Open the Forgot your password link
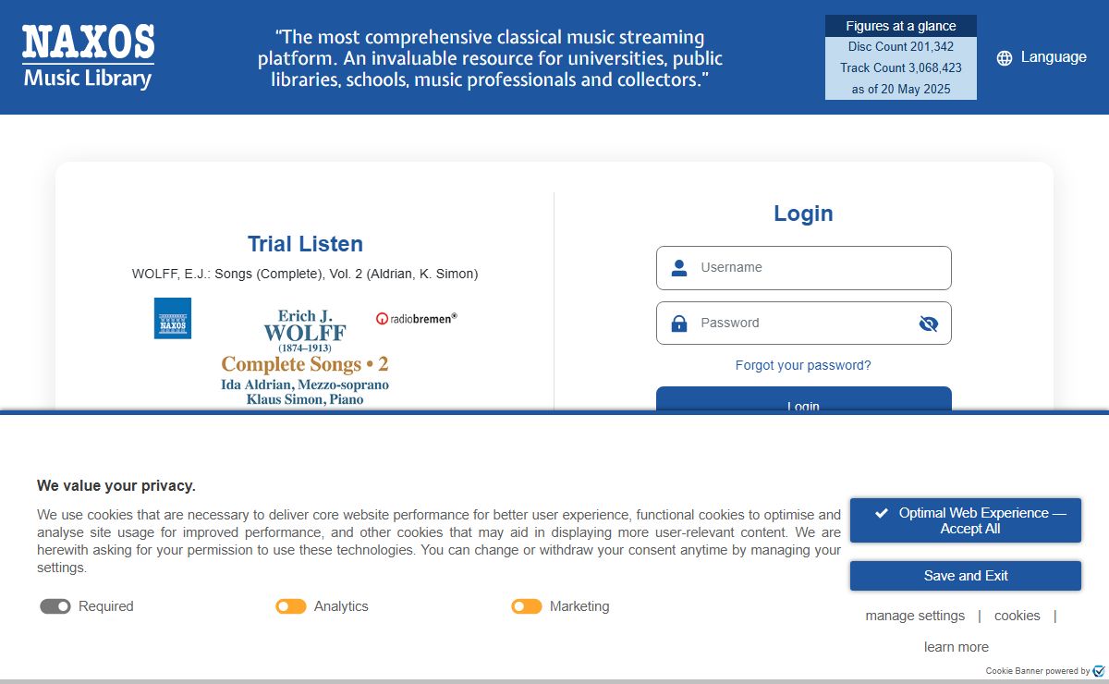The width and height of the screenshot is (1109, 684). pyautogui.click(x=803, y=365)
